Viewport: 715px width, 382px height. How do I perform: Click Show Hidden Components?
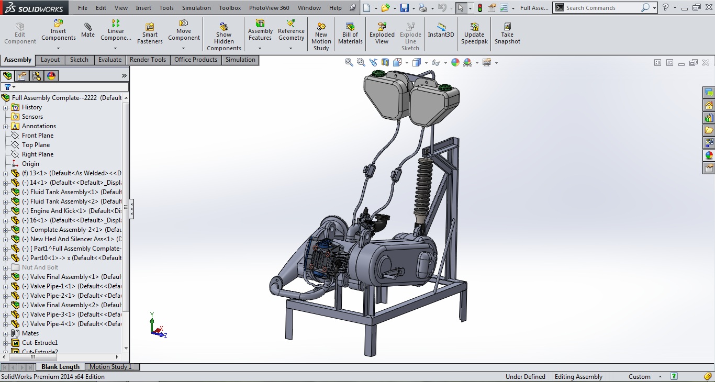click(x=224, y=37)
